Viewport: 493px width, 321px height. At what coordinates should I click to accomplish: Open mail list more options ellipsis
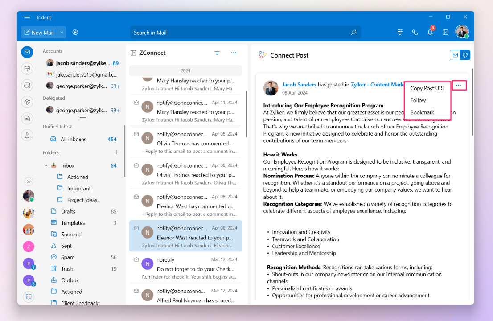pos(234,53)
